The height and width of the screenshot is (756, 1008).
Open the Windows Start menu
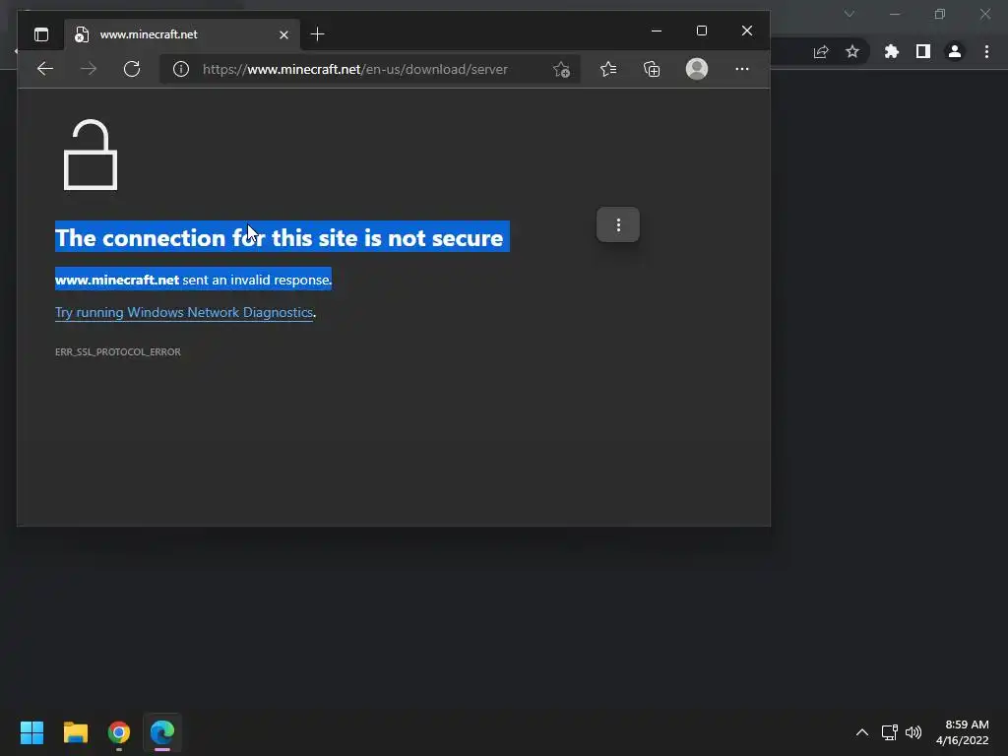tap(31, 732)
